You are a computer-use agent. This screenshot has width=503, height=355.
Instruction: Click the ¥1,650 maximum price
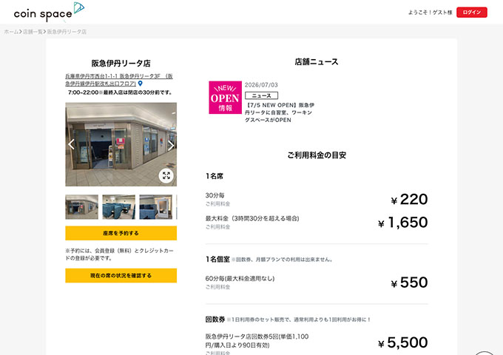[402, 223]
